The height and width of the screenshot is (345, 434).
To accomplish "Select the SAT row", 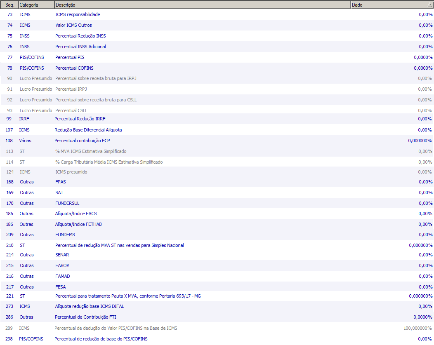I will click(x=217, y=192).
